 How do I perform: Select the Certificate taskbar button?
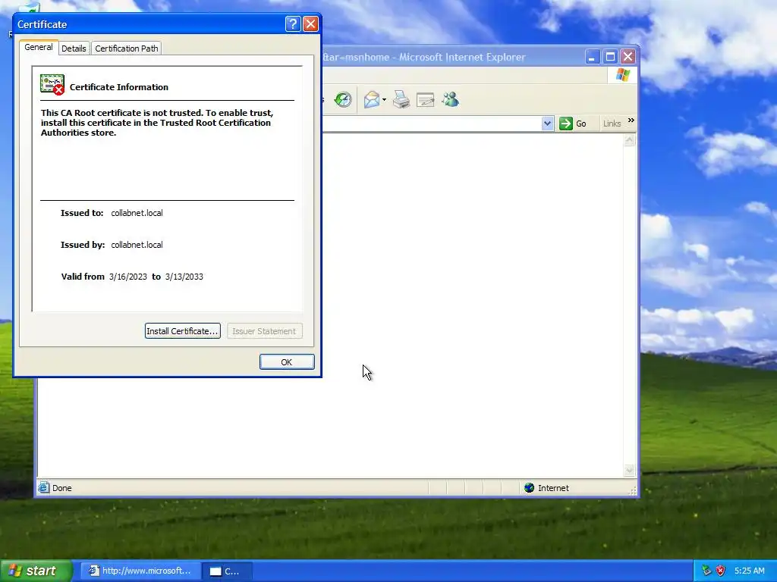coord(228,571)
